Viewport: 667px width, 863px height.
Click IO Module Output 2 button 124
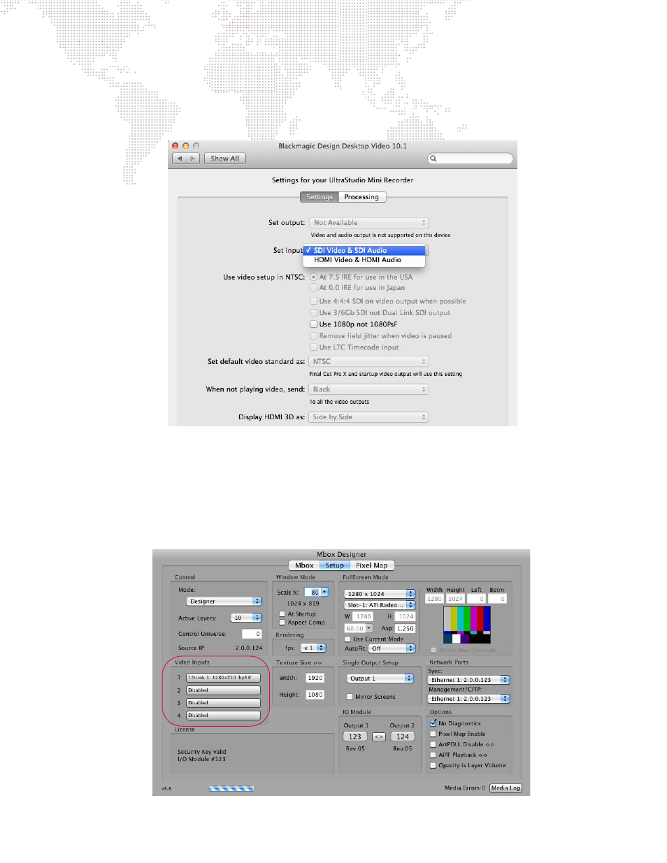click(403, 737)
